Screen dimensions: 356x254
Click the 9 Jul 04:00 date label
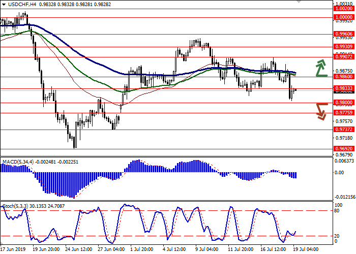[x=207, y=250]
